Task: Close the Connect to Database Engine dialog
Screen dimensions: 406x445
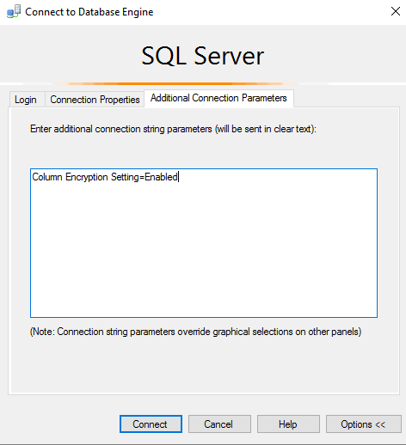Action: (x=396, y=11)
